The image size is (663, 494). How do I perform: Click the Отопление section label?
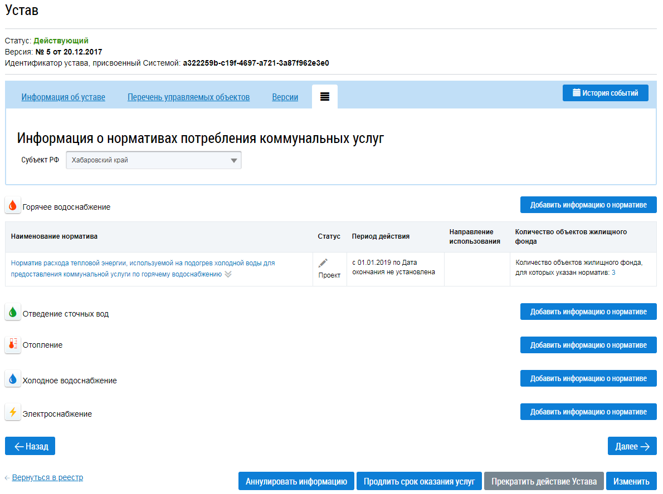coord(42,345)
